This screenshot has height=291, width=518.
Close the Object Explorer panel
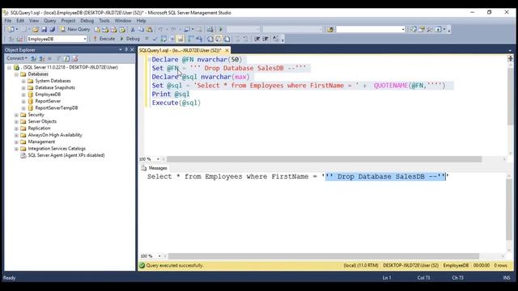(x=132, y=49)
